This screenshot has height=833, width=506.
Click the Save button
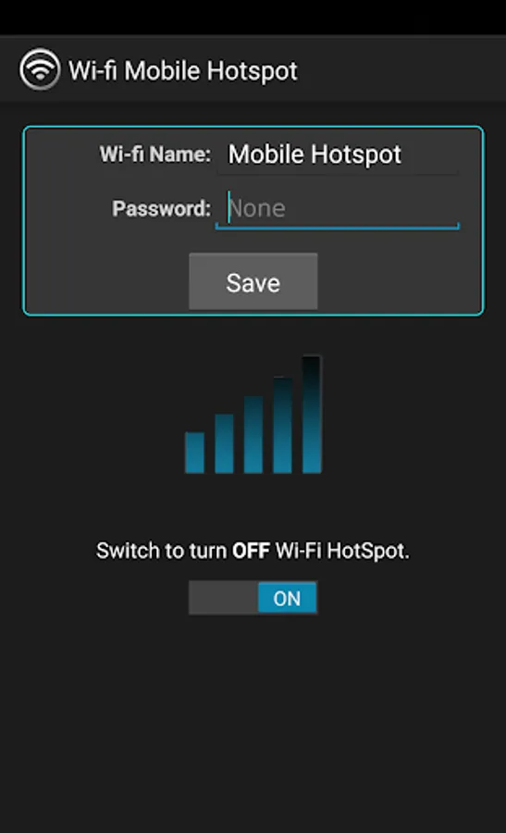(x=253, y=281)
